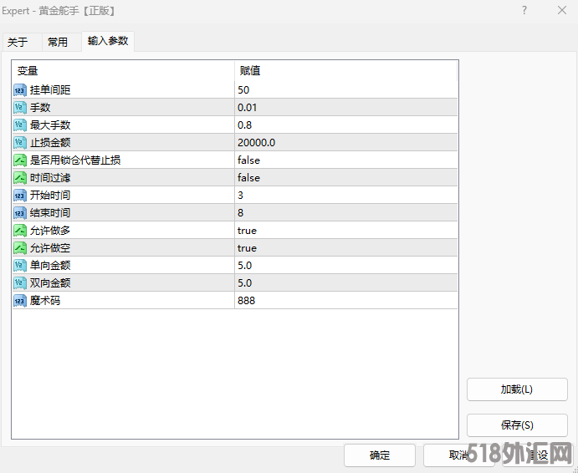578x473 pixels.
Task: Click the 止损金额 variable name
Action: click(50, 143)
